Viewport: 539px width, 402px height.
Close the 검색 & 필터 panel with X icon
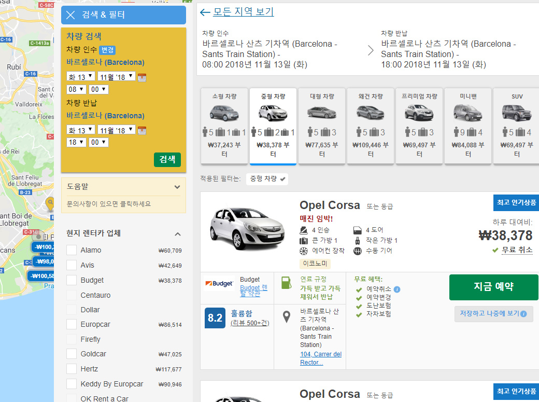click(x=70, y=15)
